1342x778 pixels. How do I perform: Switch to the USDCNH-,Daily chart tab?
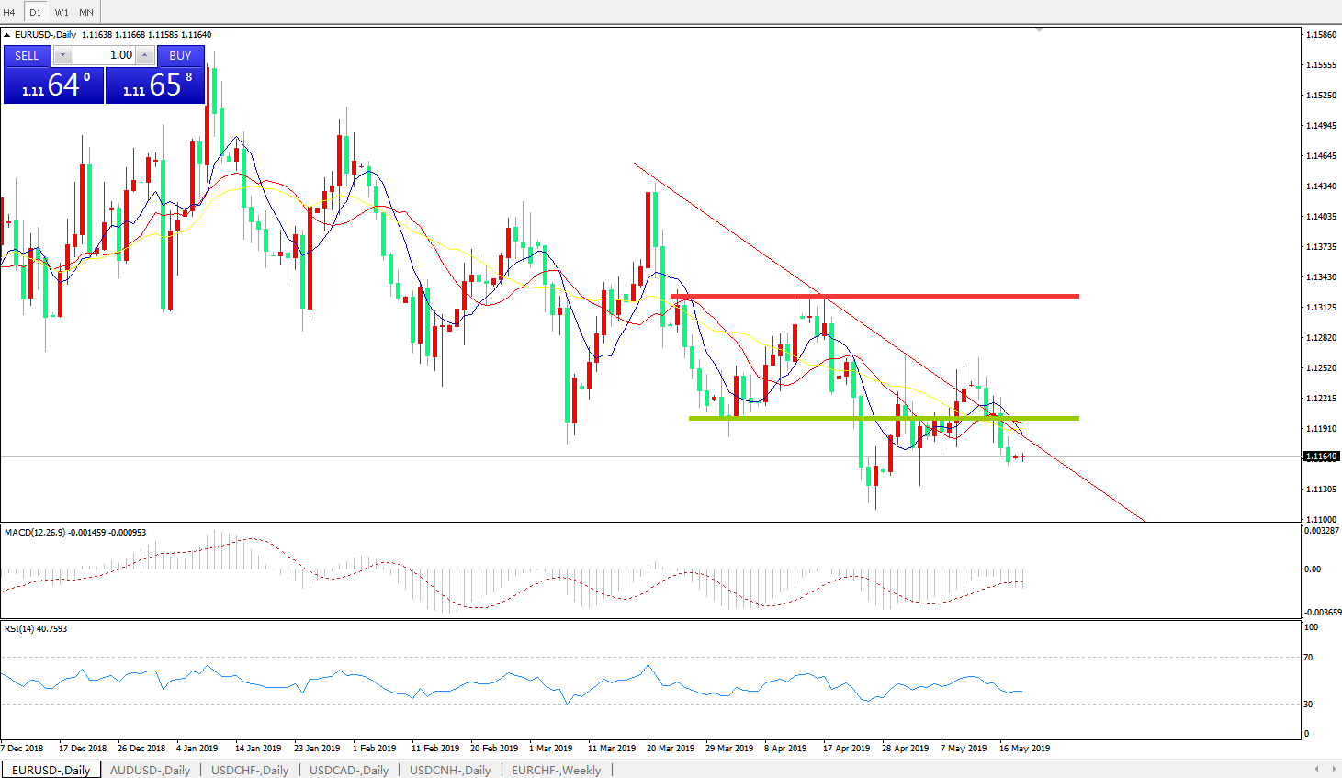(450, 770)
